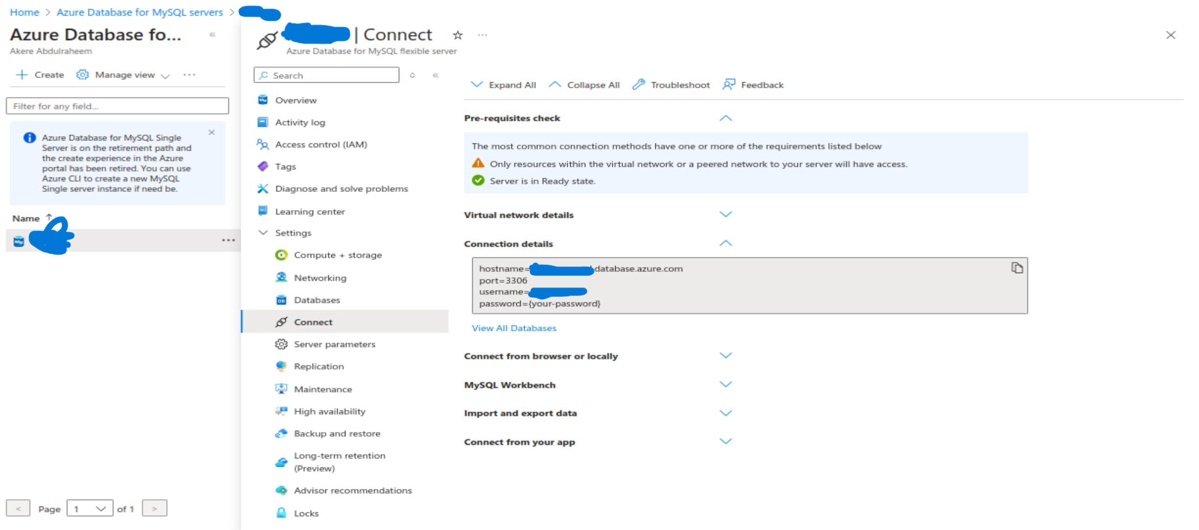
Task: Expand Import and export data section
Action: tap(726, 413)
